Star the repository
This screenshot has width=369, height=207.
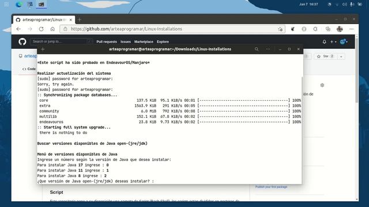(x=325, y=56)
